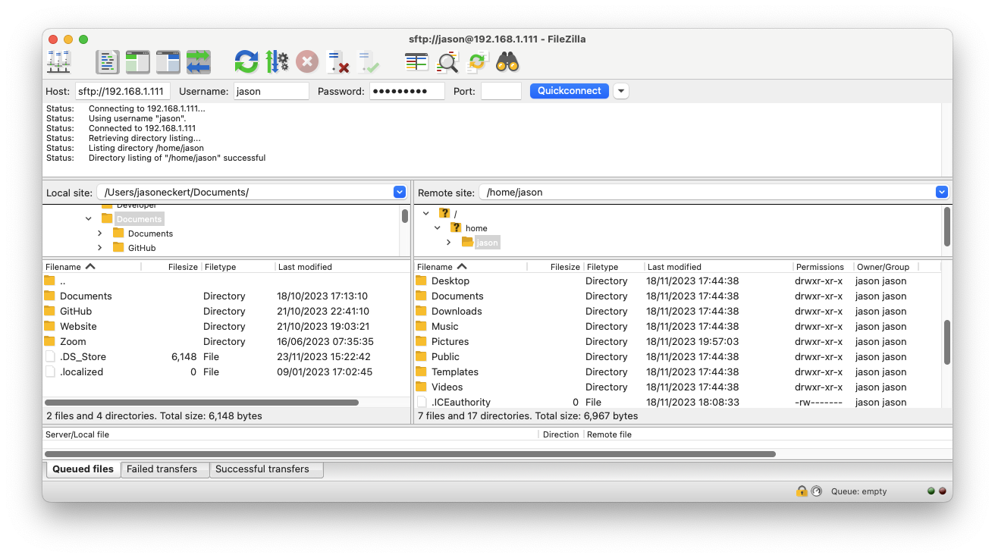This screenshot has height=558, width=995.
Task: Open the file search with binoculars icon
Action: 508,61
